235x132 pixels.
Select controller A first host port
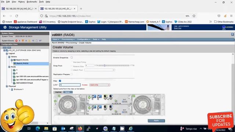click(94, 97)
